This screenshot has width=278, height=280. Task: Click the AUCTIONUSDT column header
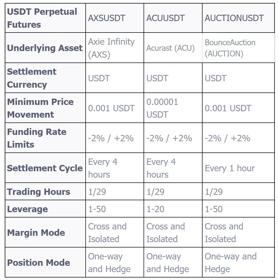[234, 18]
